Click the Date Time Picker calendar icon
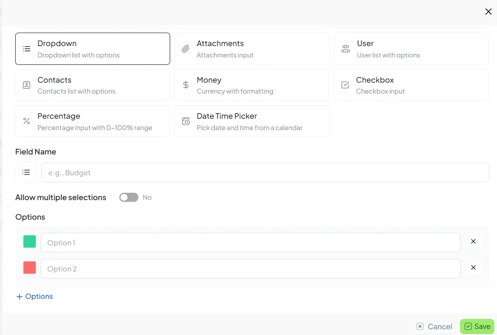The height and width of the screenshot is (335, 497). [185, 121]
